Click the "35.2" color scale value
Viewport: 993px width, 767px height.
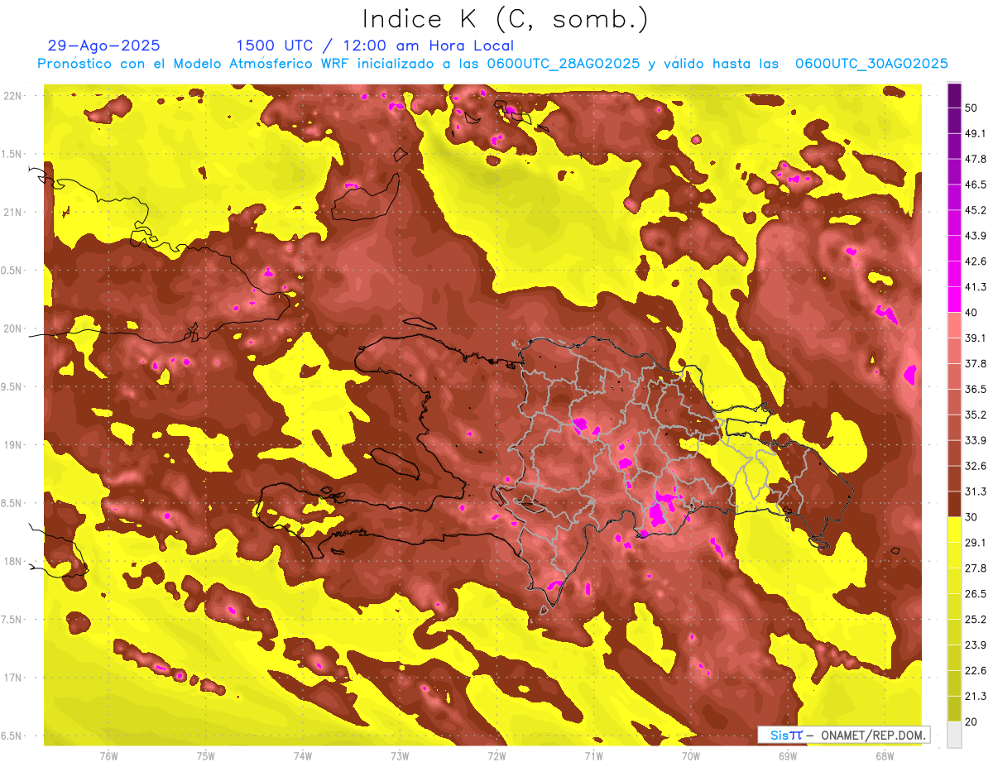click(975, 415)
